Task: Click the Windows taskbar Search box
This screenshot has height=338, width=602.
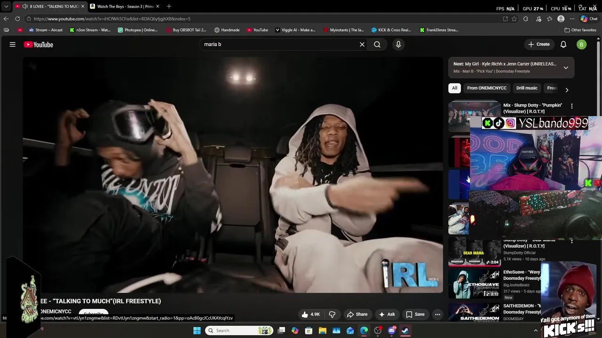Action: 240,330
